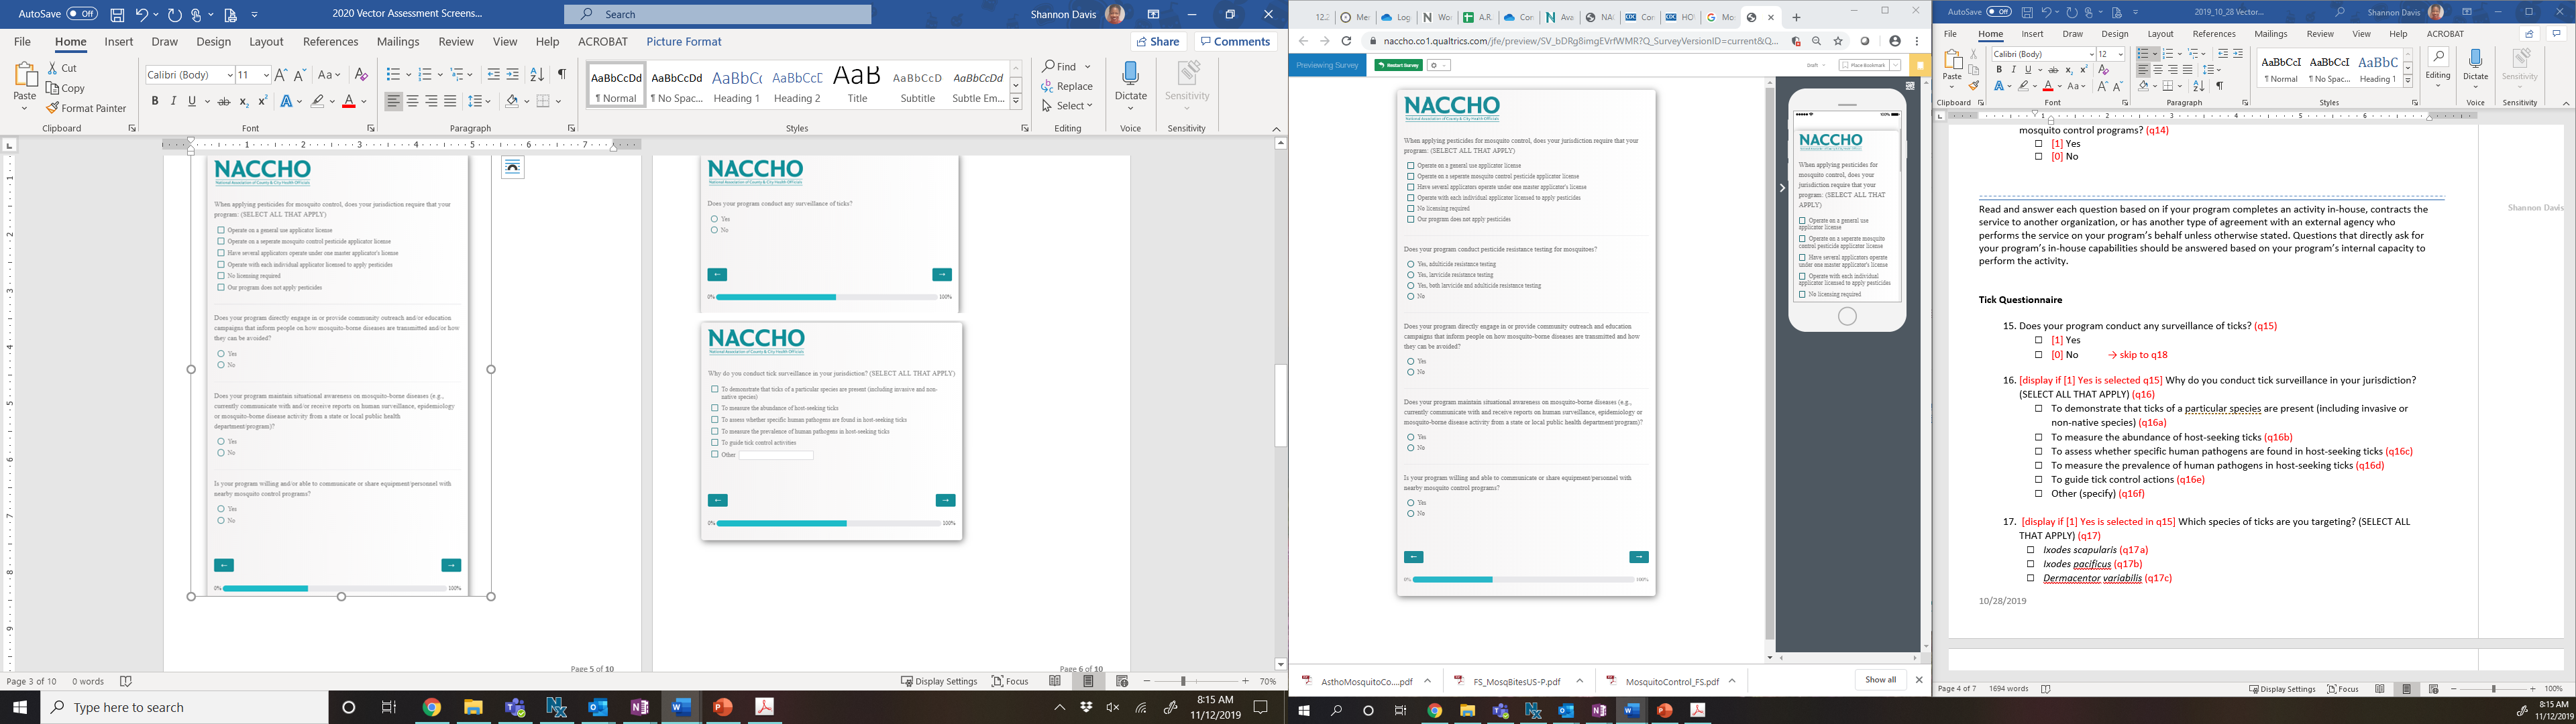
Task: Click Increase Indent in left Word ribbon
Action: (513, 75)
